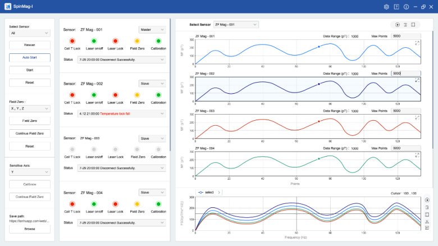Click the Auto Start button

pyautogui.click(x=30, y=57)
